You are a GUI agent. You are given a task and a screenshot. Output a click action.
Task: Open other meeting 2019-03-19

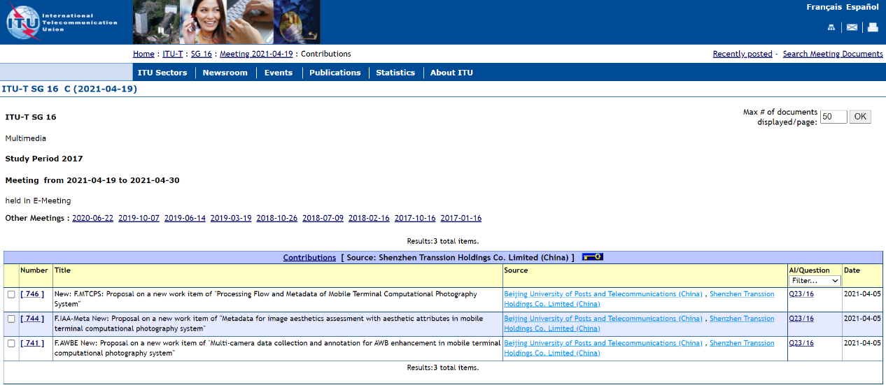coord(231,218)
